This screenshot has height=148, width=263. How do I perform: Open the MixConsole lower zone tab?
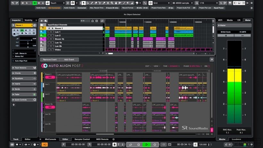coord(50,139)
